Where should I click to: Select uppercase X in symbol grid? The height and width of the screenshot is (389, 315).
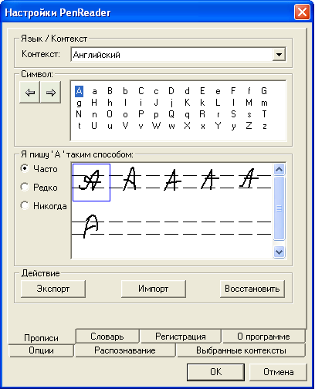[x=188, y=126]
